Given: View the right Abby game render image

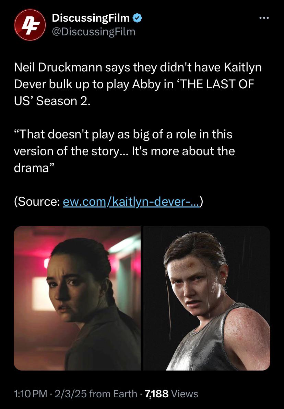Looking at the screenshot, I should pyautogui.click(x=207, y=298).
